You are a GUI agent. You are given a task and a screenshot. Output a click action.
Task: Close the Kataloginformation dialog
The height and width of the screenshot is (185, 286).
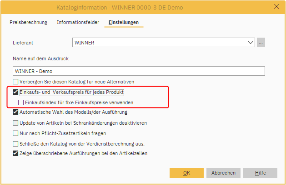(276, 7)
